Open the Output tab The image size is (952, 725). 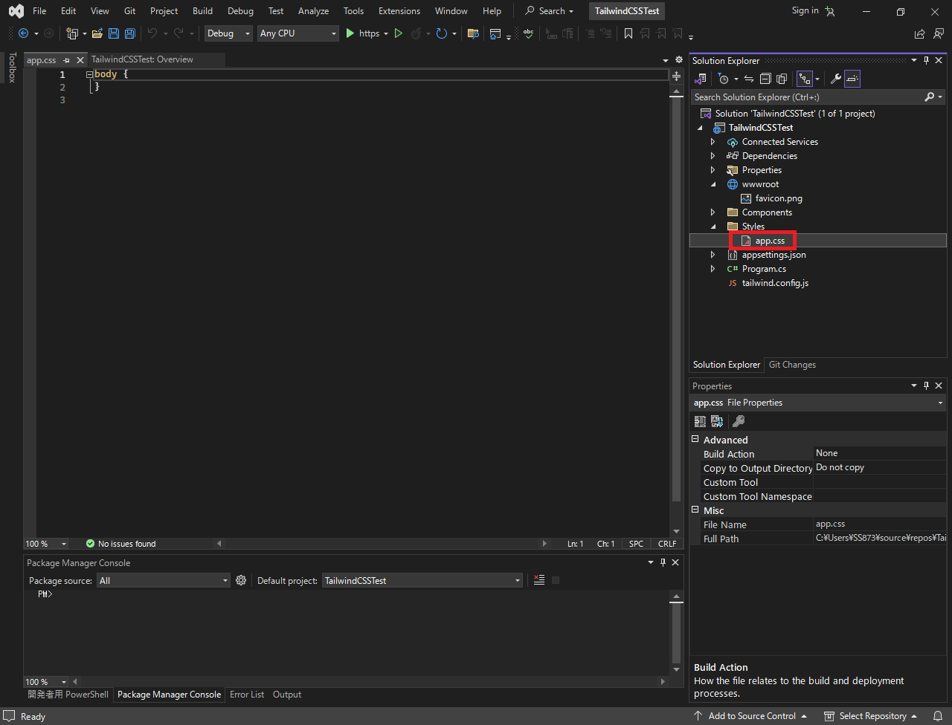tap(287, 695)
